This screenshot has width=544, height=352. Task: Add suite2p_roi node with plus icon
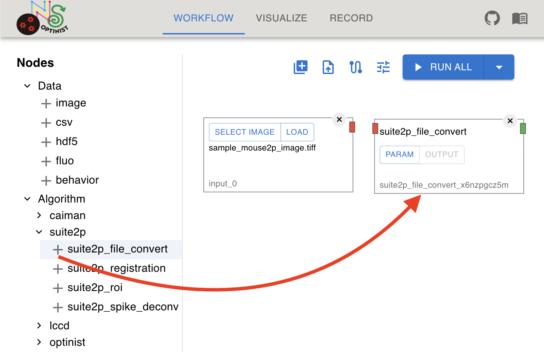58,288
